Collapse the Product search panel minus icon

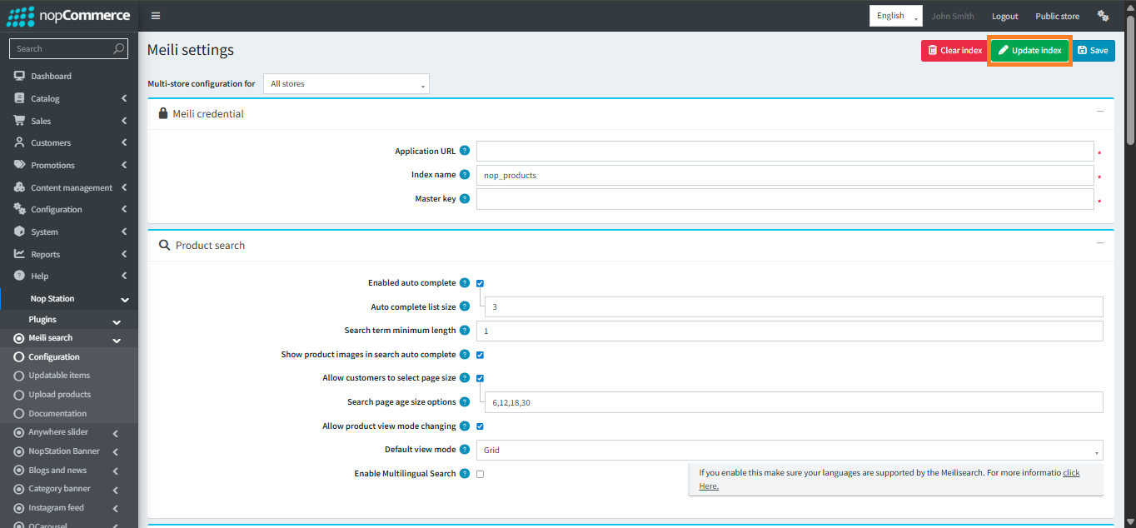[1099, 243]
